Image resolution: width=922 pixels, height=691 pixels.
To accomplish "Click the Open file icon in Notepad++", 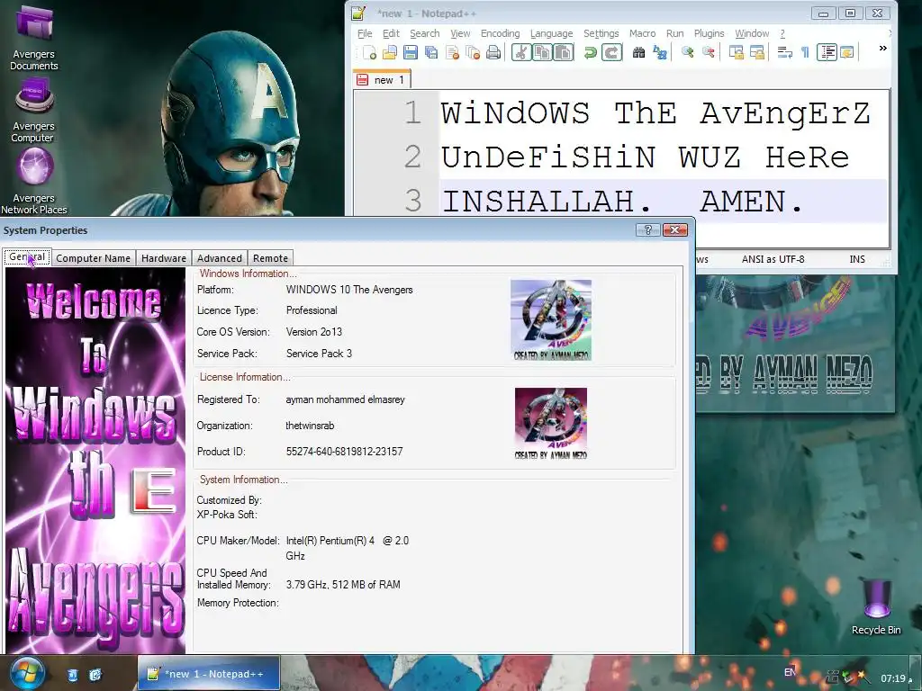I will point(389,53).
